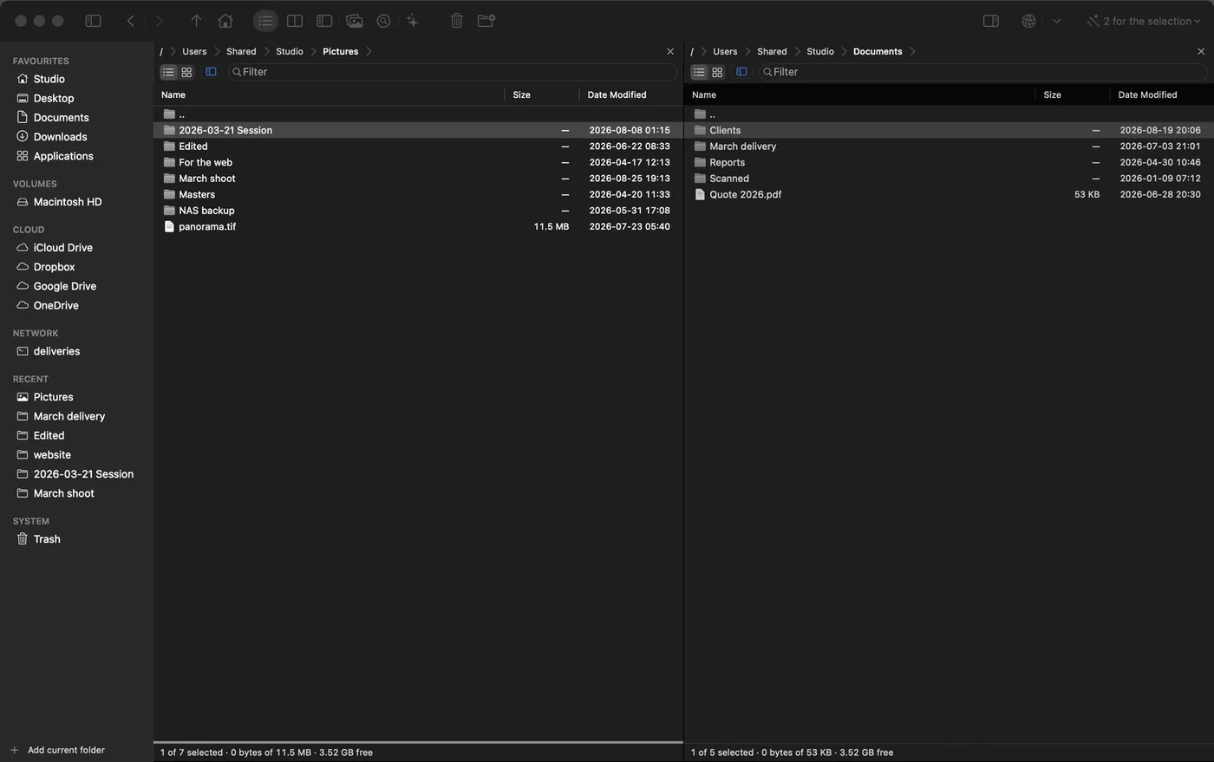Expand the chevron after Pictures breadcrumb

coord(369,51)
